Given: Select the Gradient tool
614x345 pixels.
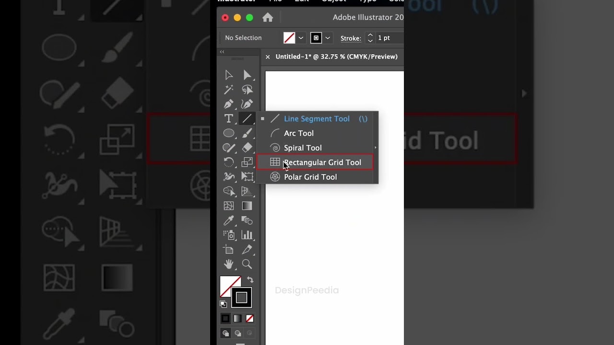Looking at the screenshot, I should pos(247,206).
